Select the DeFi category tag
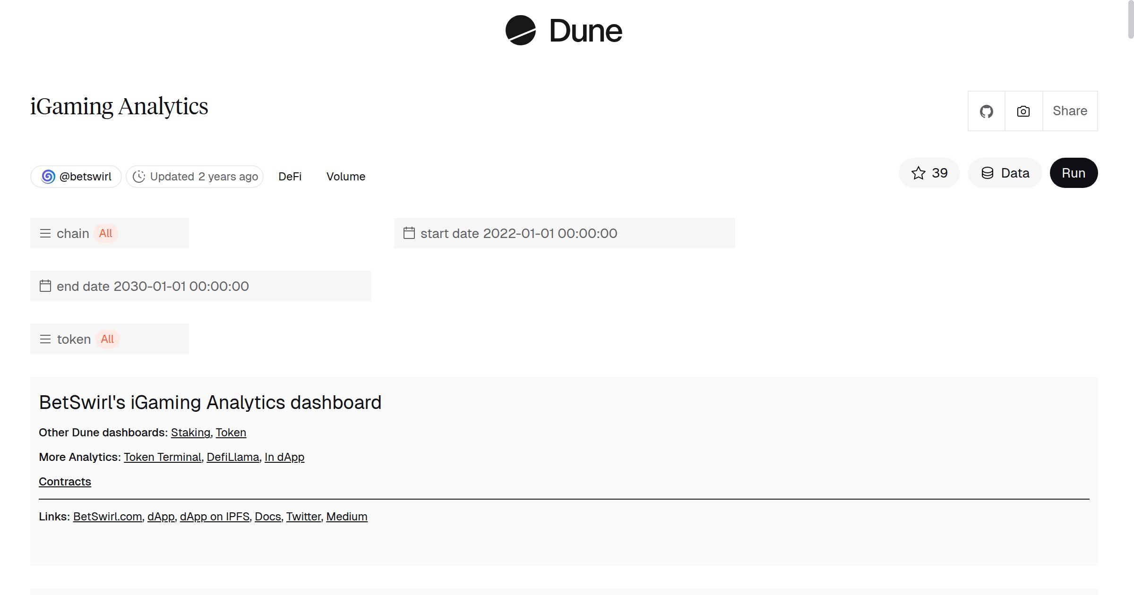The image size is (1134, 595). 290,176
